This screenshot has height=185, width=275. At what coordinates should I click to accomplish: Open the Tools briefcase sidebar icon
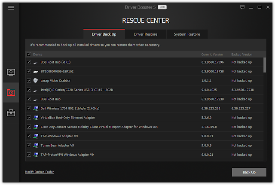click(x=11, y=113)
